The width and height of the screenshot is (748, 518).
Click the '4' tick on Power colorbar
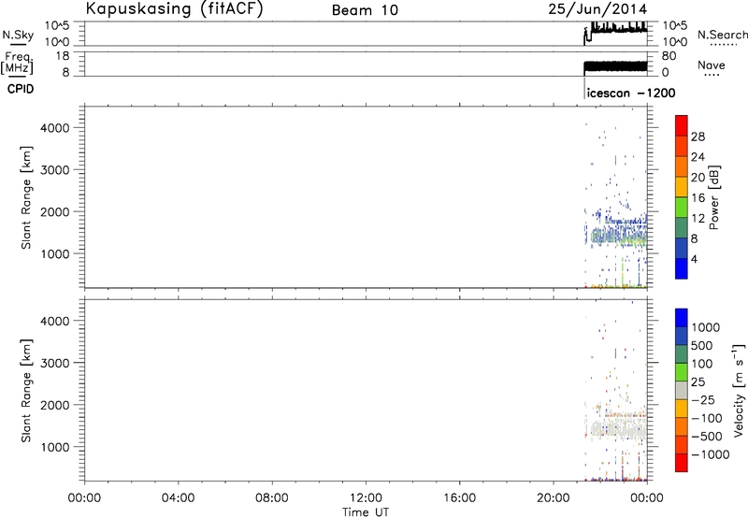694,260
